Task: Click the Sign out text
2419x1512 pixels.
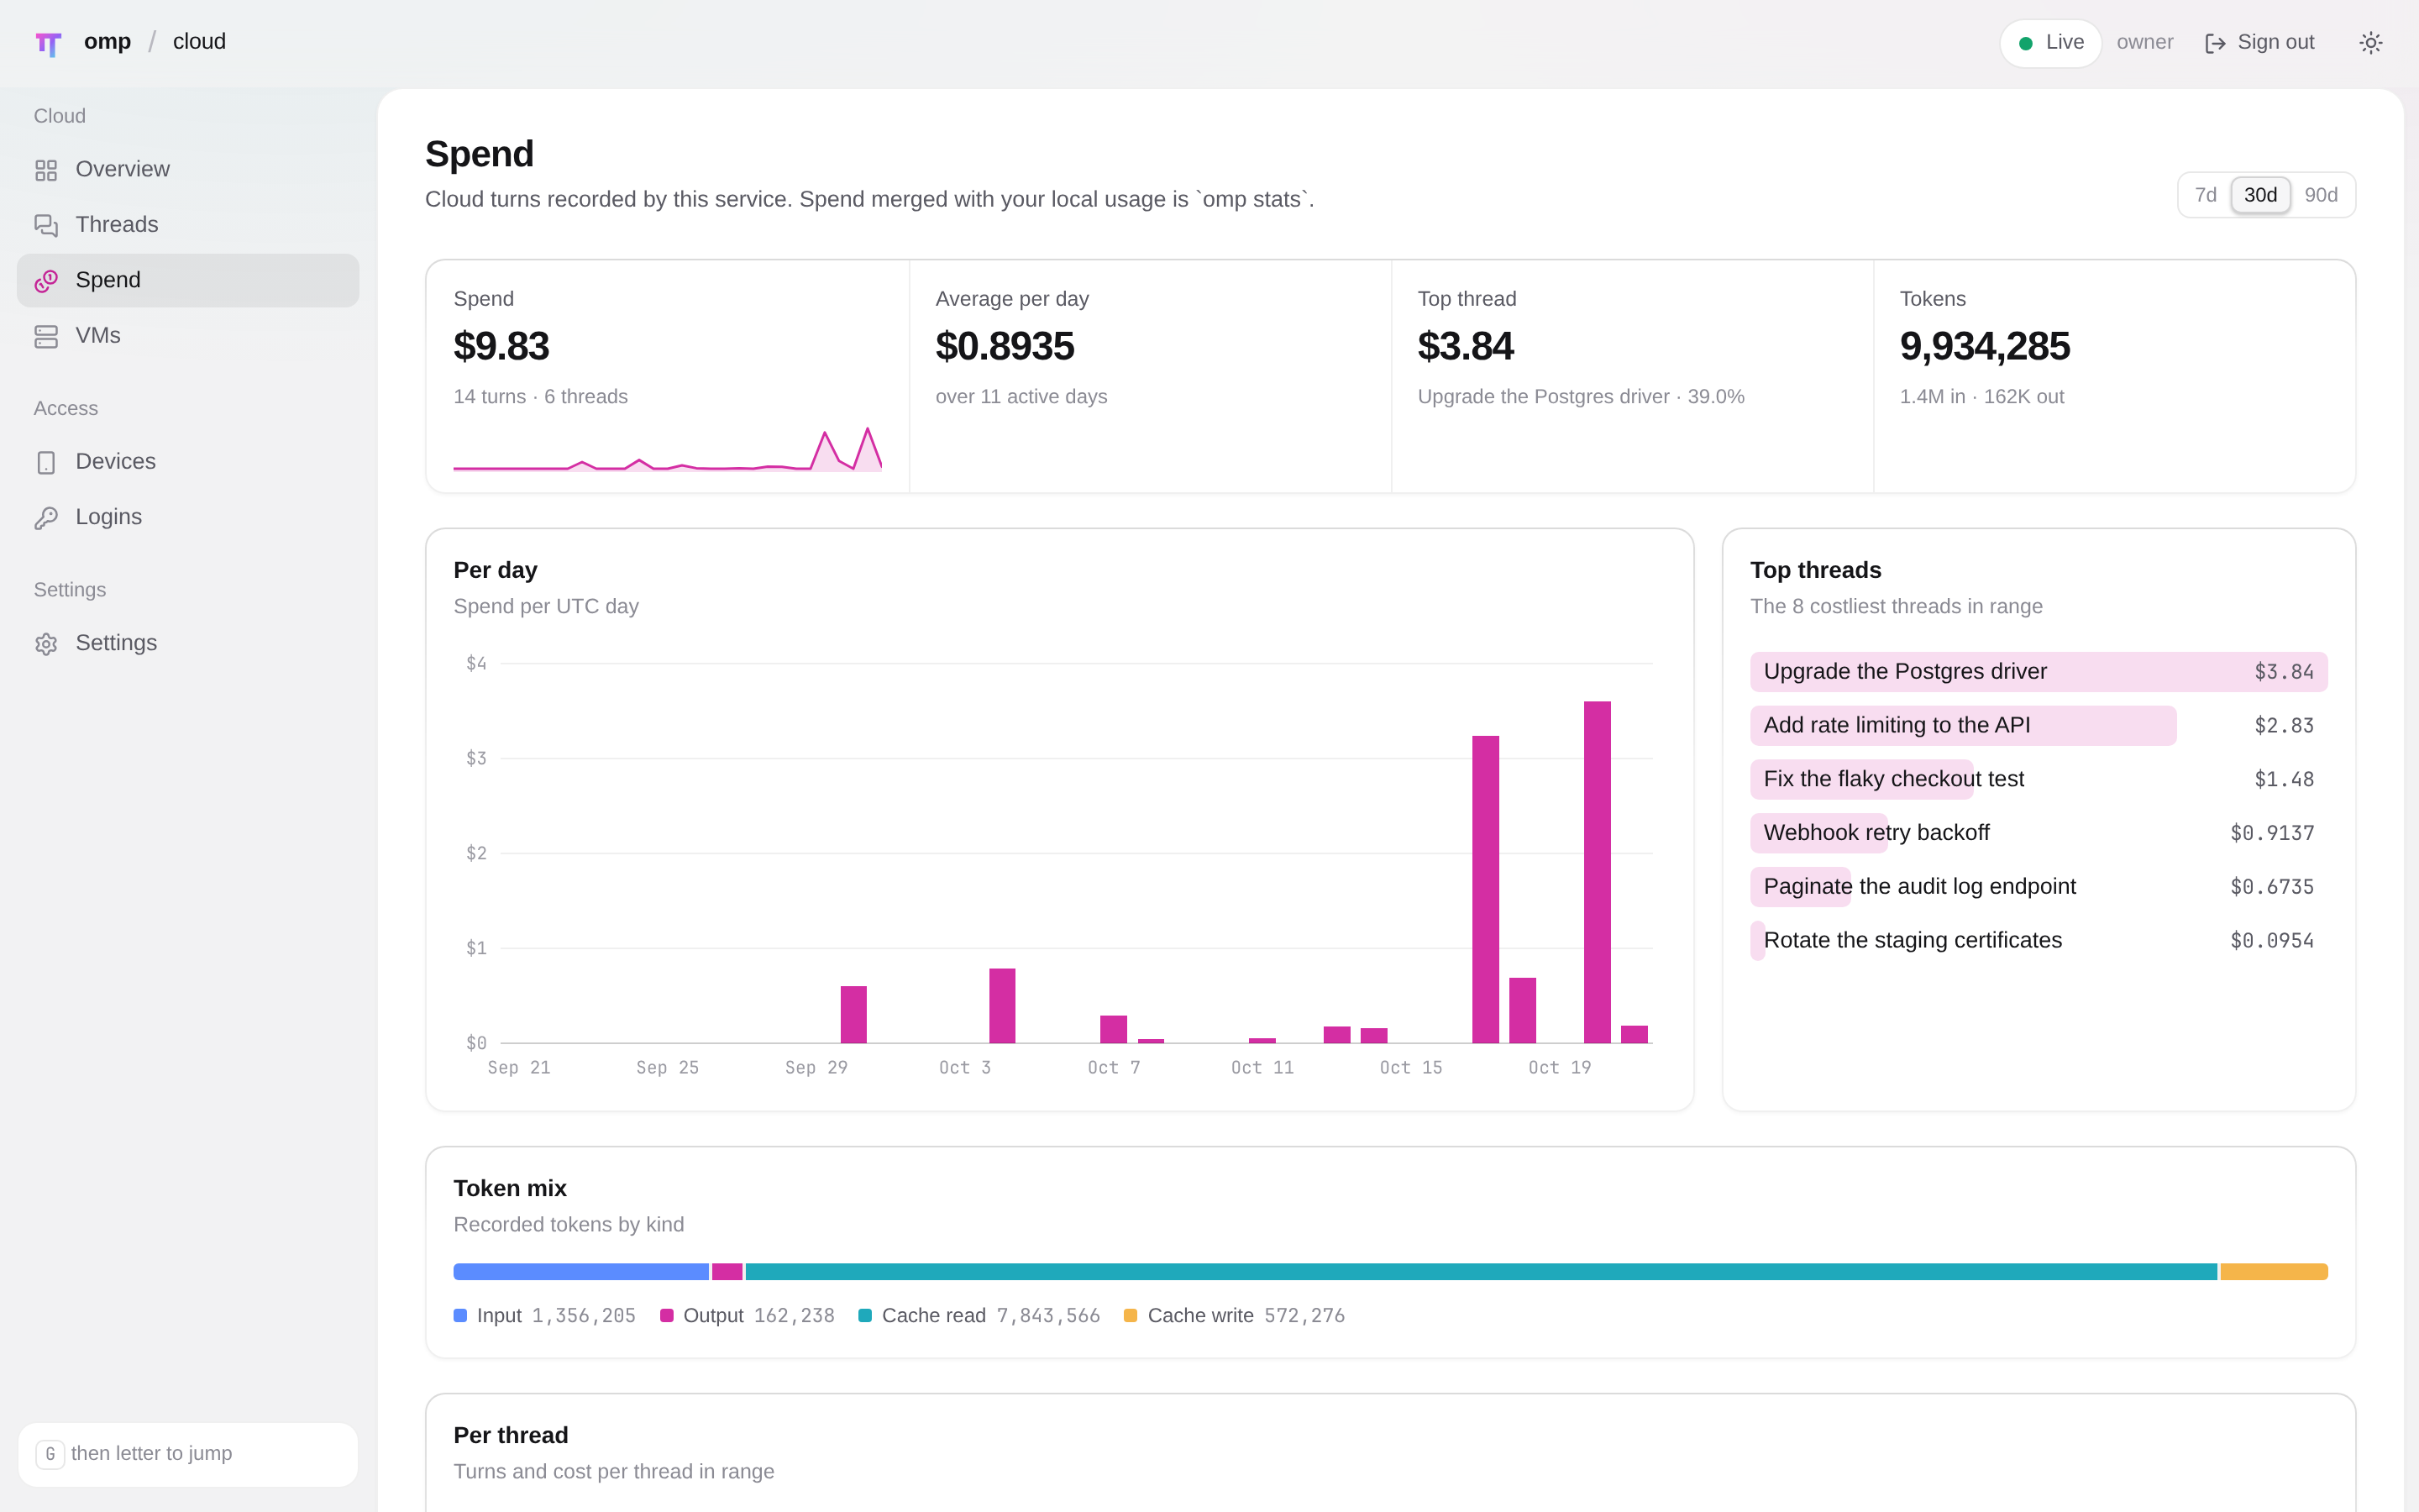Action: coord(2276,42)
